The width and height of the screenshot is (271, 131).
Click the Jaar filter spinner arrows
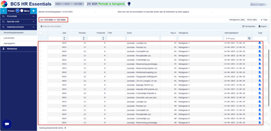pyautogui.click(x=64, y=38)
